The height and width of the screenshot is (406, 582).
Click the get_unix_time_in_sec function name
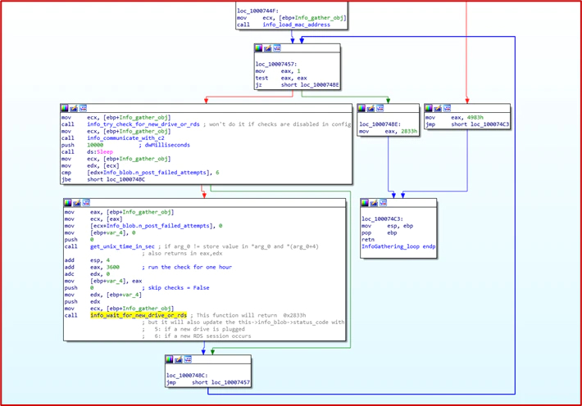[122, 246]
